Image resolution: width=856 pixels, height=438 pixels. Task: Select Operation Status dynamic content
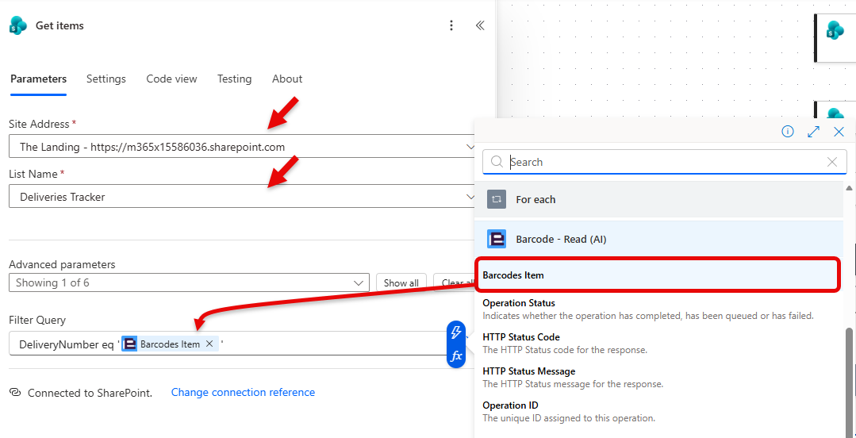pos(659,309)
